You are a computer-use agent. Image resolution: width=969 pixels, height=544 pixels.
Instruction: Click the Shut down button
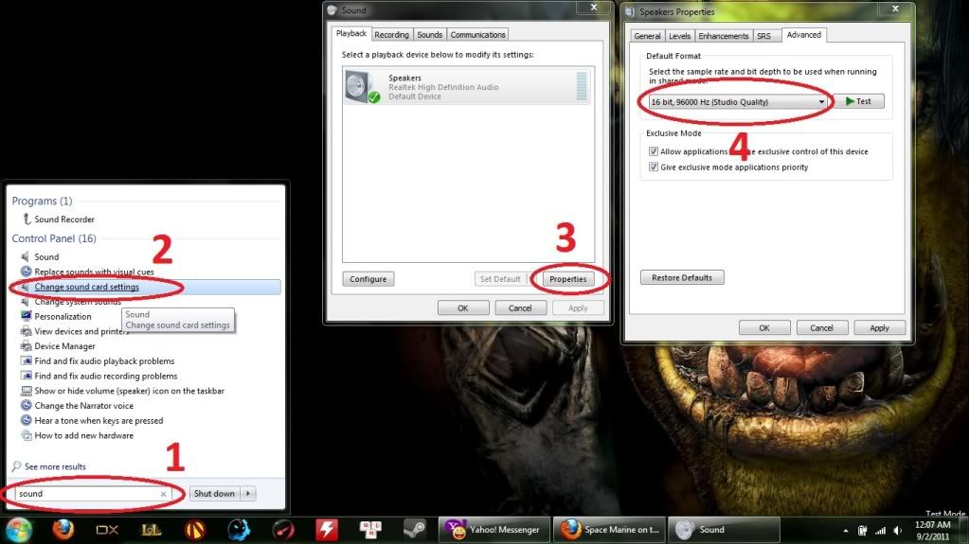click(x=214, y=493)
